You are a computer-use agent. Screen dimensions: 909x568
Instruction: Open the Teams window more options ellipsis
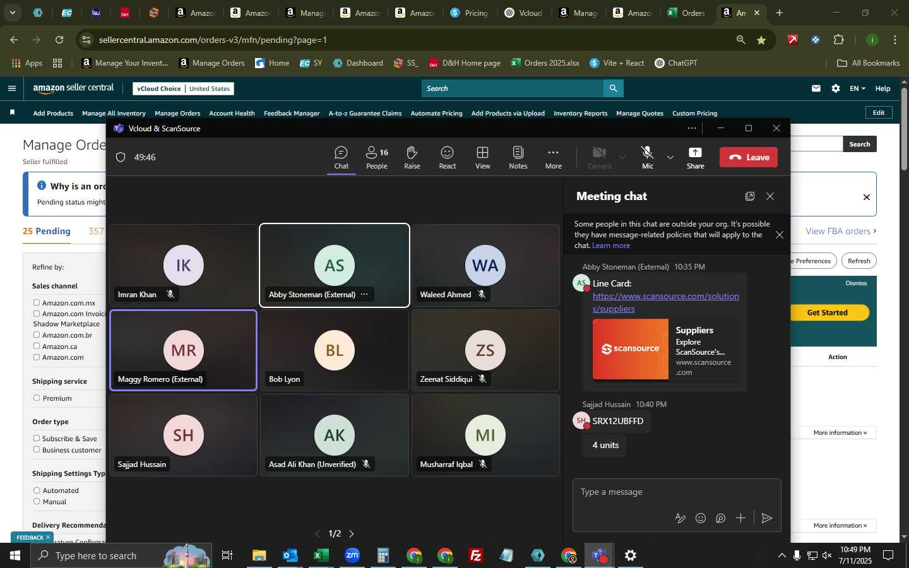pos(692,128)
